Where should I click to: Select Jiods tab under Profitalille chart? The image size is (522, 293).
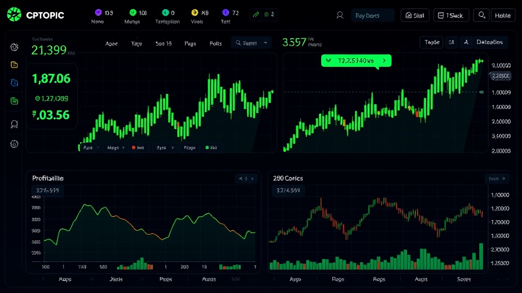pyautogui.click(x=116, y=279)
